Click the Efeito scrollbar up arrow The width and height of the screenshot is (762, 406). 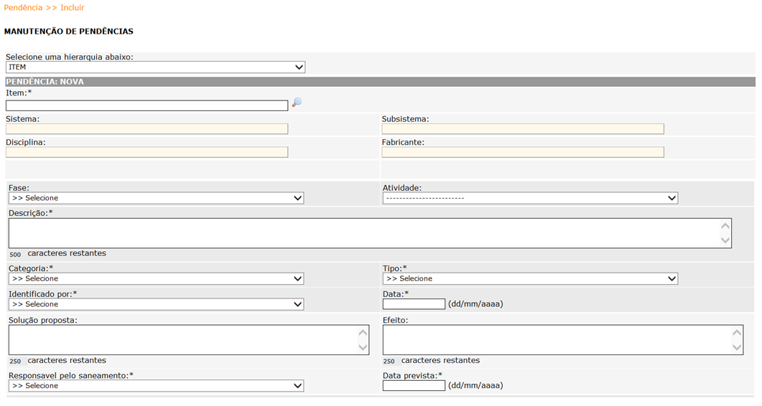737,333
